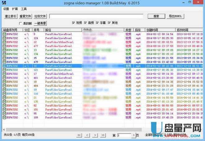Screen dimensions: 205x141
Task: Click the 重复文件 button
Action: [25, 16]
